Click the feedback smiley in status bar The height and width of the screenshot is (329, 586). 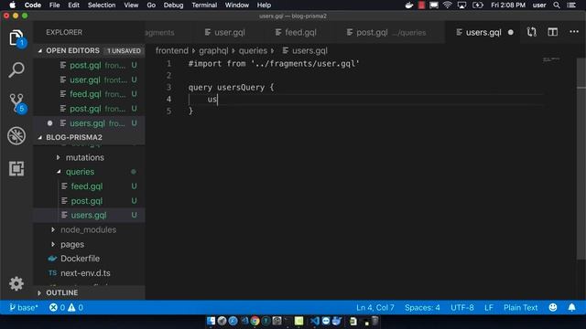553,307
